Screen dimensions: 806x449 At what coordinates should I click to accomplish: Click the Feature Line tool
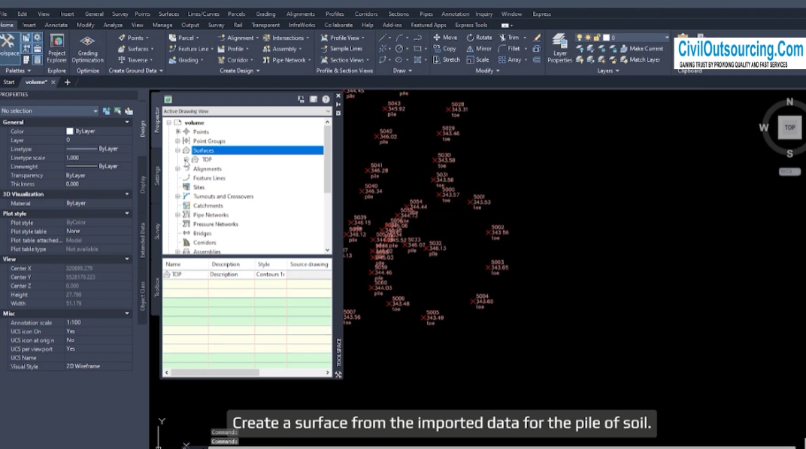coord(189,49)
